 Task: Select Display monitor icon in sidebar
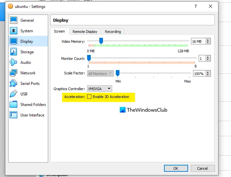[14, 41]
